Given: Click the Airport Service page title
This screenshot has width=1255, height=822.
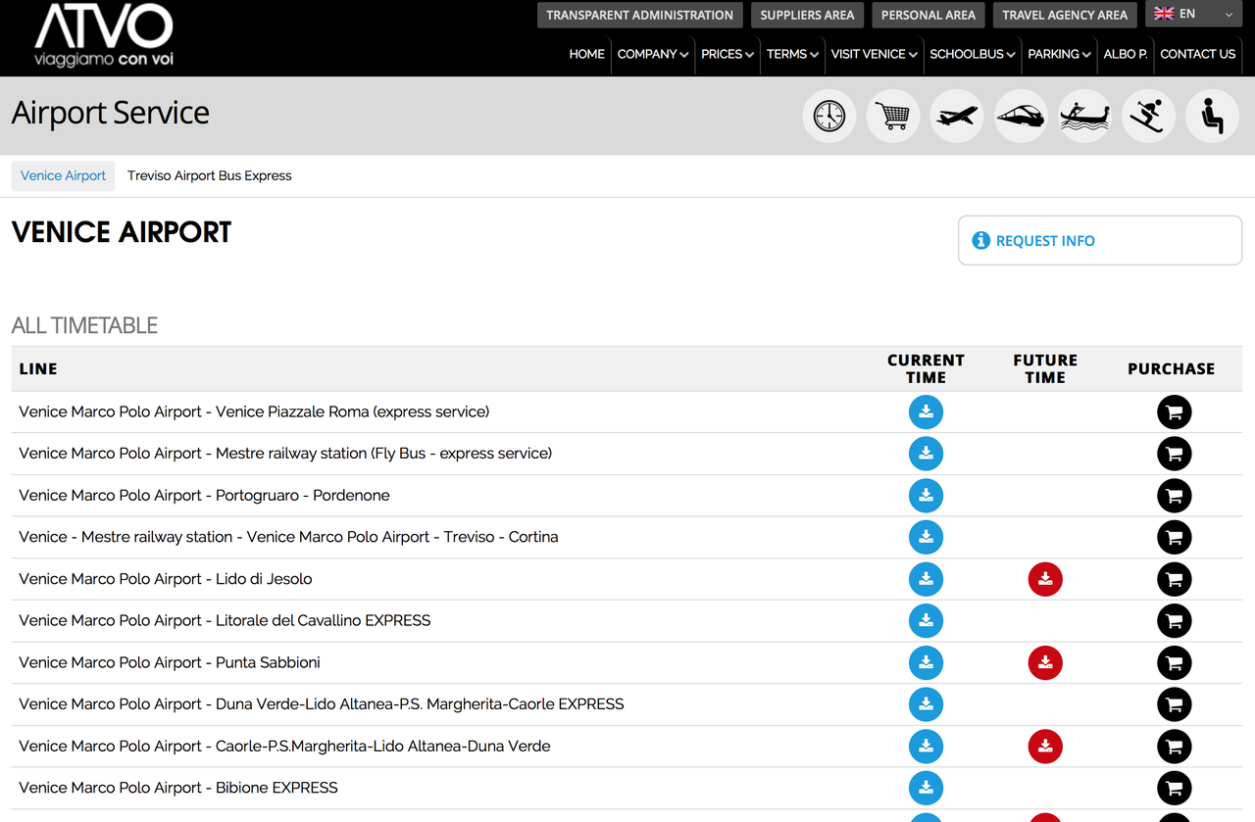Looking at the screenshot, I should [111, 113].
